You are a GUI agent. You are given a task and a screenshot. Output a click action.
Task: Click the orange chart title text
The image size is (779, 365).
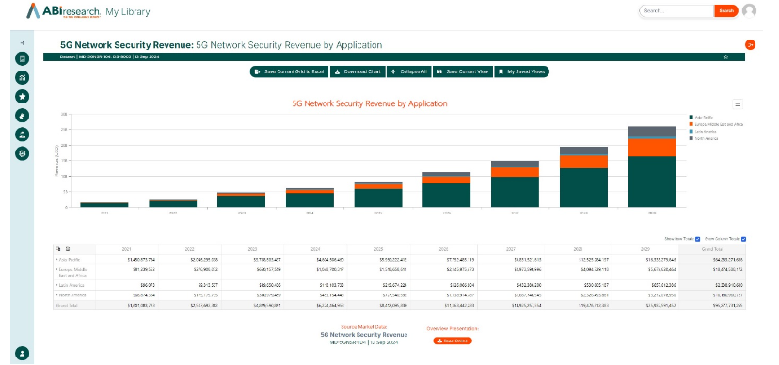click(370, 103)
